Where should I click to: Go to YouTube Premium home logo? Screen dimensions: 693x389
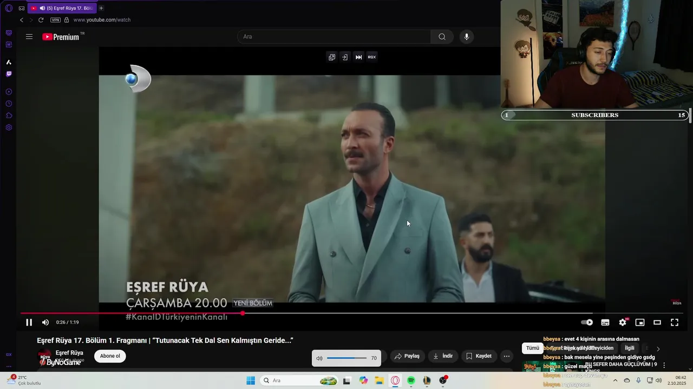61,37
